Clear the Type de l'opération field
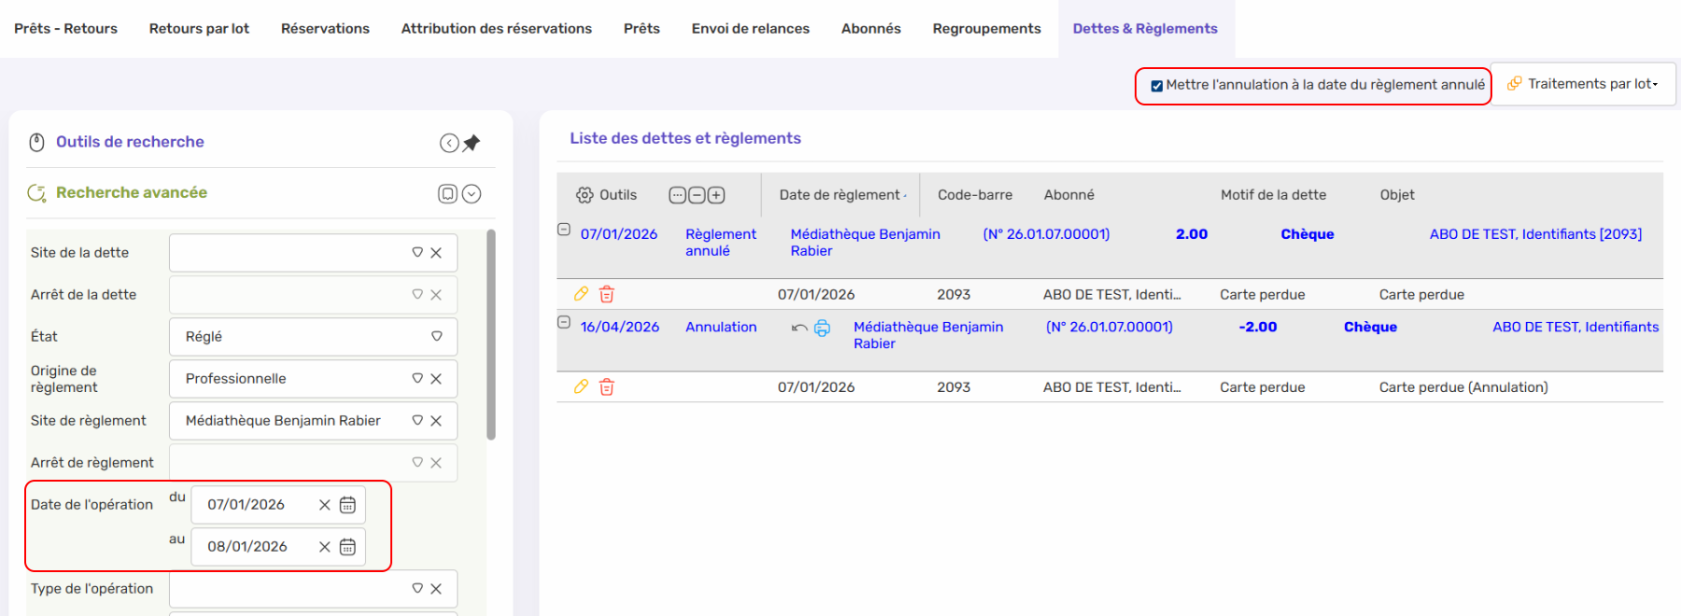The image size is (1681, 616). [x=436, y=589]
